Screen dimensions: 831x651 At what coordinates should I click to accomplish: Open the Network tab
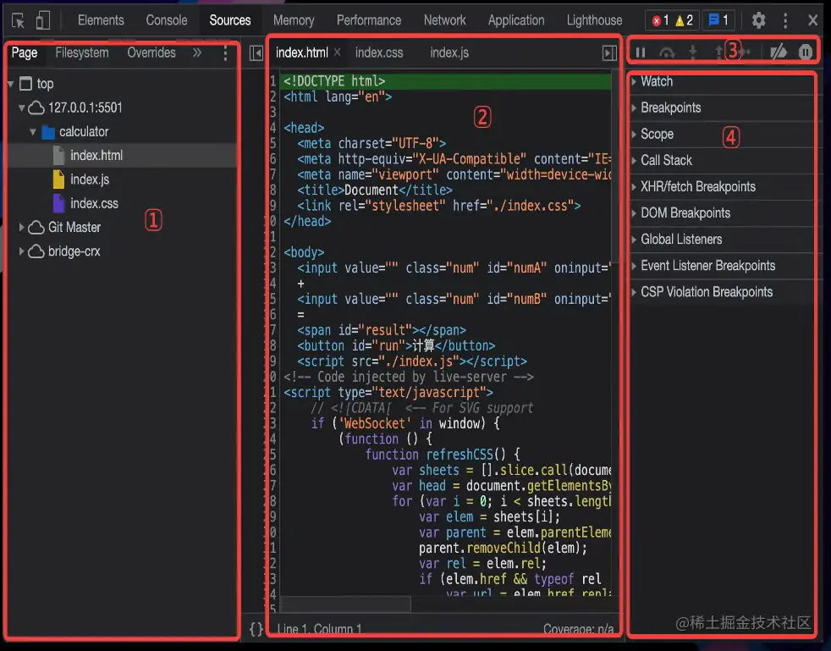444,20
